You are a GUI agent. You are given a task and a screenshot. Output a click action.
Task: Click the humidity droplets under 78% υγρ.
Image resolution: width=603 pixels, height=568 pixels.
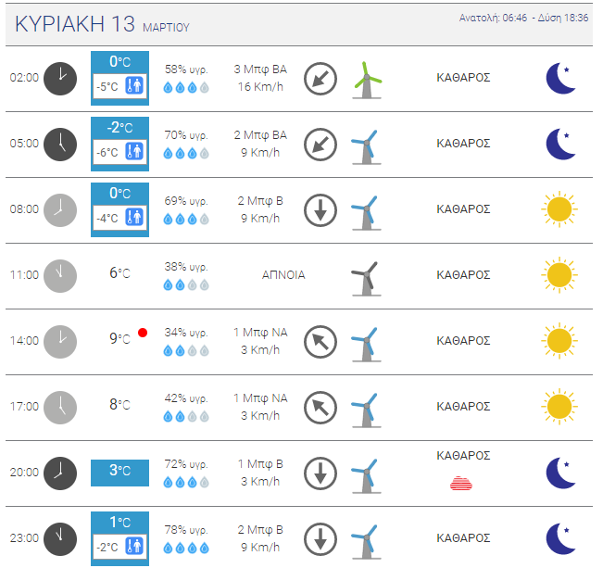pyautogui.click(x=186, y=548)
